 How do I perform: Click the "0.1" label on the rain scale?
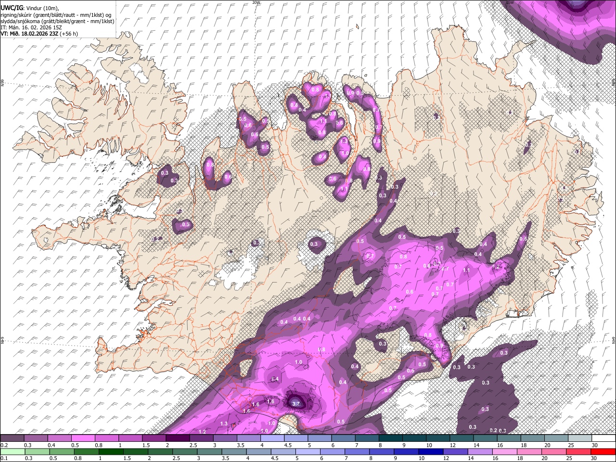tap(4, 458)
